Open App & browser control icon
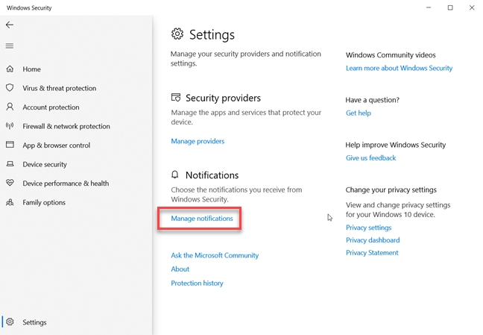483x335 pixels. pyautogui.click(x=10, y=145)
